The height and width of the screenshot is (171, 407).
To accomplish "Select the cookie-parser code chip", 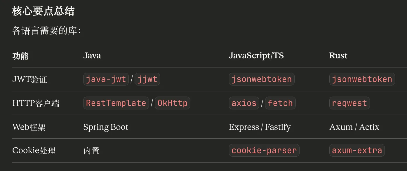I will tap(264, 150).
